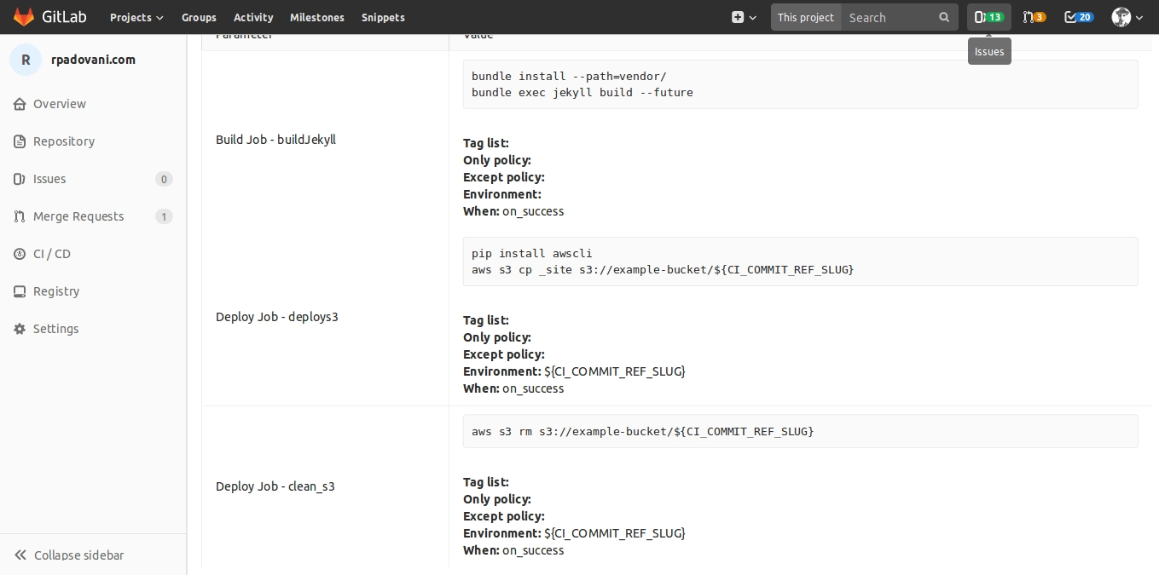This screenshot has width=1159, height=575.
Task: Open merge requests icon in top bar
Action: [1028, 17]
